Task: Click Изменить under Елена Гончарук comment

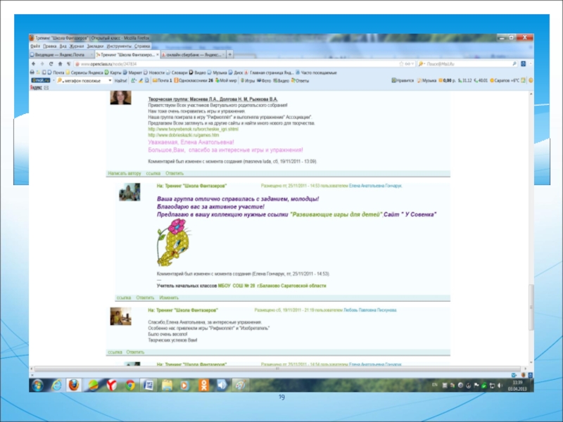Action: click(169, 298)
